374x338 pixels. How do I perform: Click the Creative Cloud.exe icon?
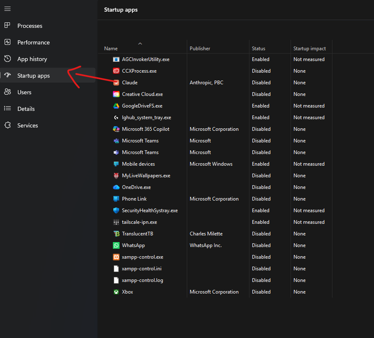pos(116,94)
